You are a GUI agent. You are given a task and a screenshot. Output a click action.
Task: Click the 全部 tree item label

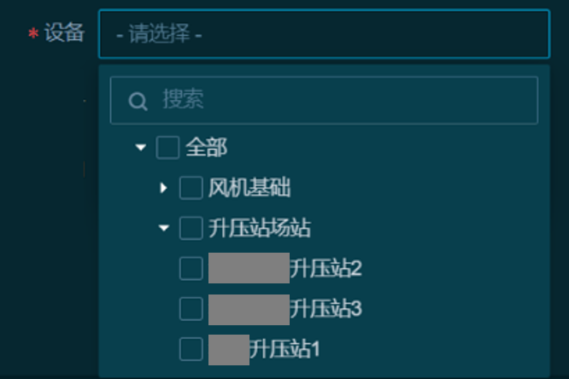[206, 149]
